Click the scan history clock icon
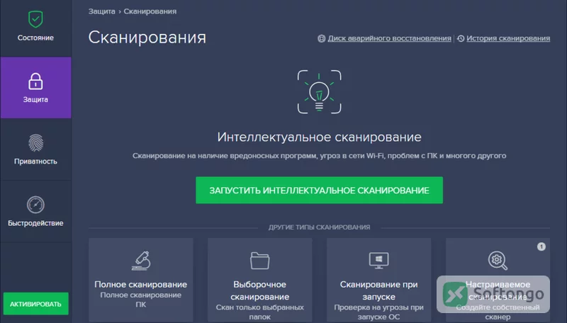Viewport: 567px width, 323px height. tap(461, 38)
